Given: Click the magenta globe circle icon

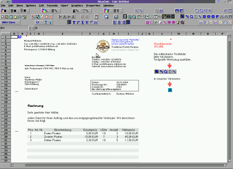Looking at the screenshot, I should [x=174, y=22].
